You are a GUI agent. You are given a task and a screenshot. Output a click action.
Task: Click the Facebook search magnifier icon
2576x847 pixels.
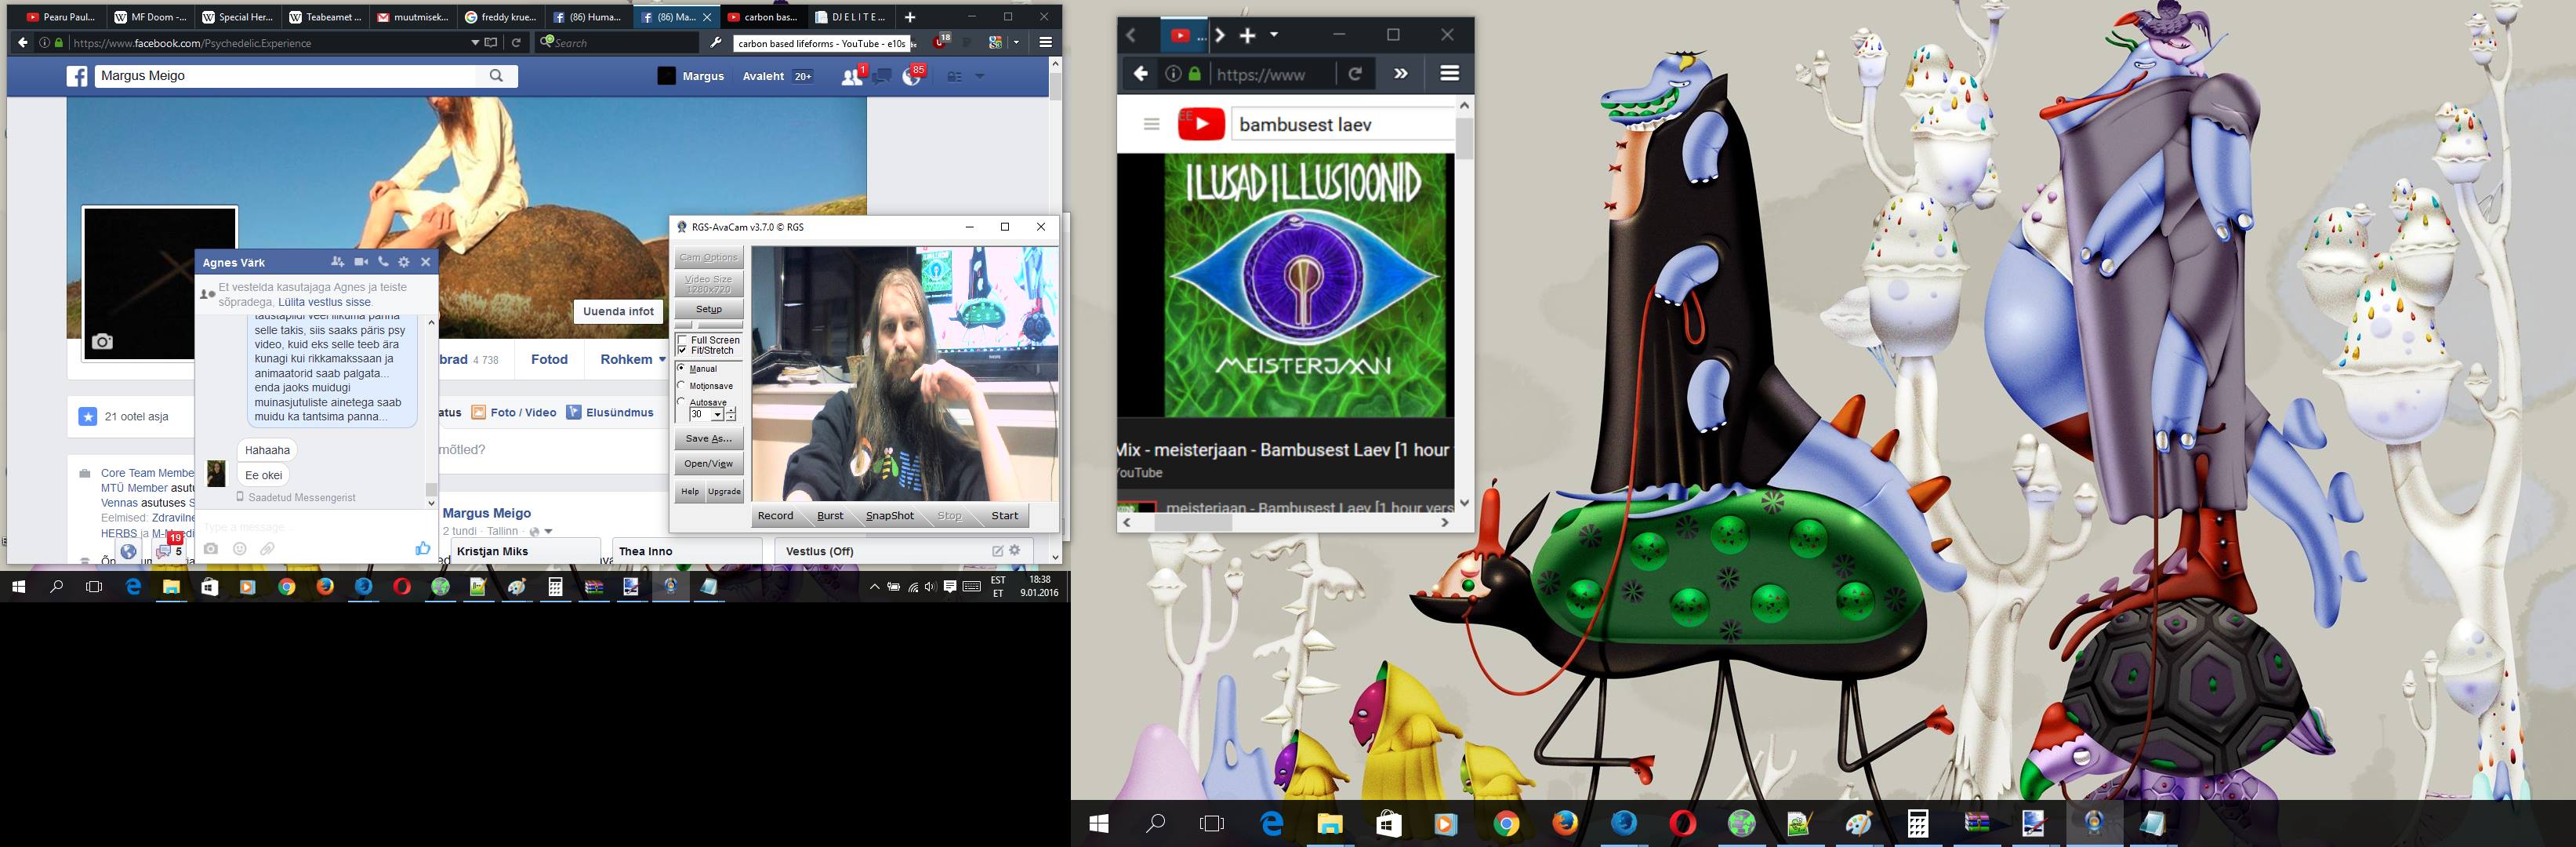click(x=497, y=76)
